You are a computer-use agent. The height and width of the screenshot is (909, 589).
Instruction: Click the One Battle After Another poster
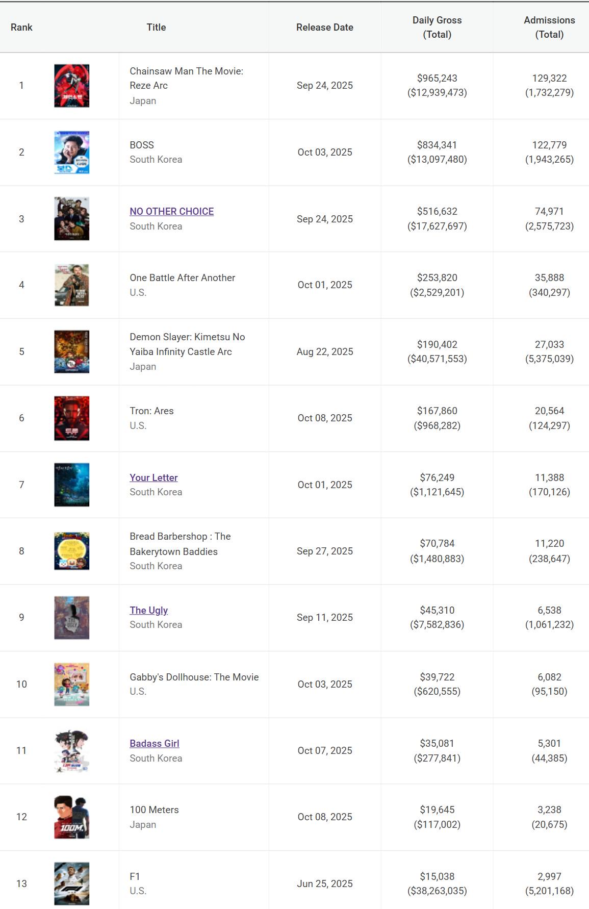coord(72,285)
